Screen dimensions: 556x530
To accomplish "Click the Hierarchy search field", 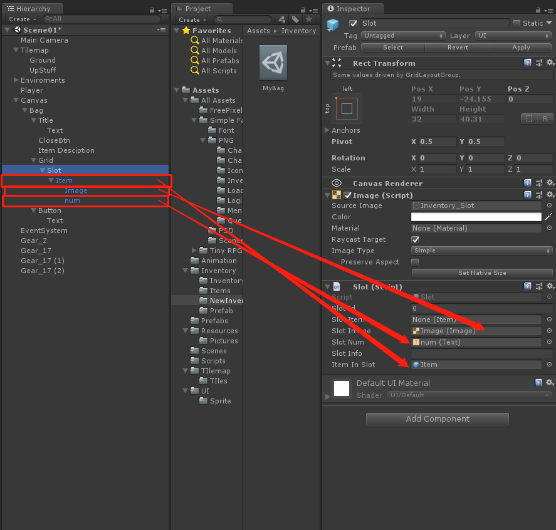I will 101,19.
